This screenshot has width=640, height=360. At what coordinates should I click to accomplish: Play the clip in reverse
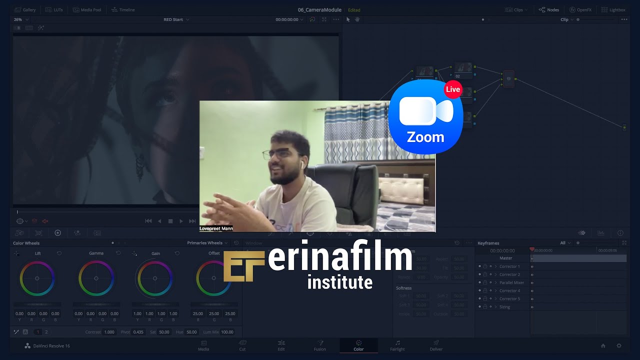(159, 221)
